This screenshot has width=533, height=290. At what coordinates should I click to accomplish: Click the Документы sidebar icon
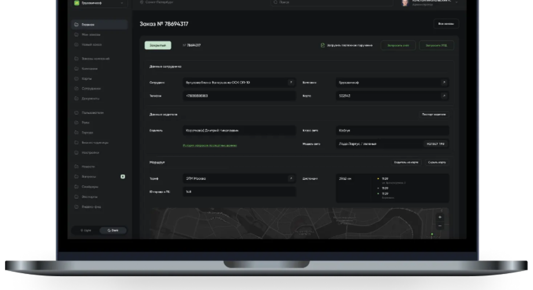coord(77,98)
